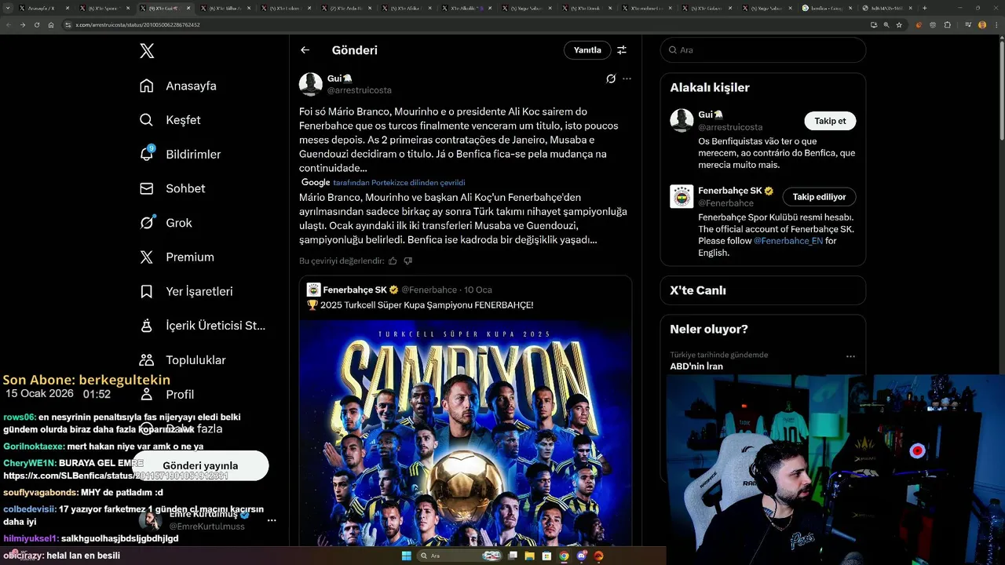Rate translation with thumbs down

coord(407,261)
